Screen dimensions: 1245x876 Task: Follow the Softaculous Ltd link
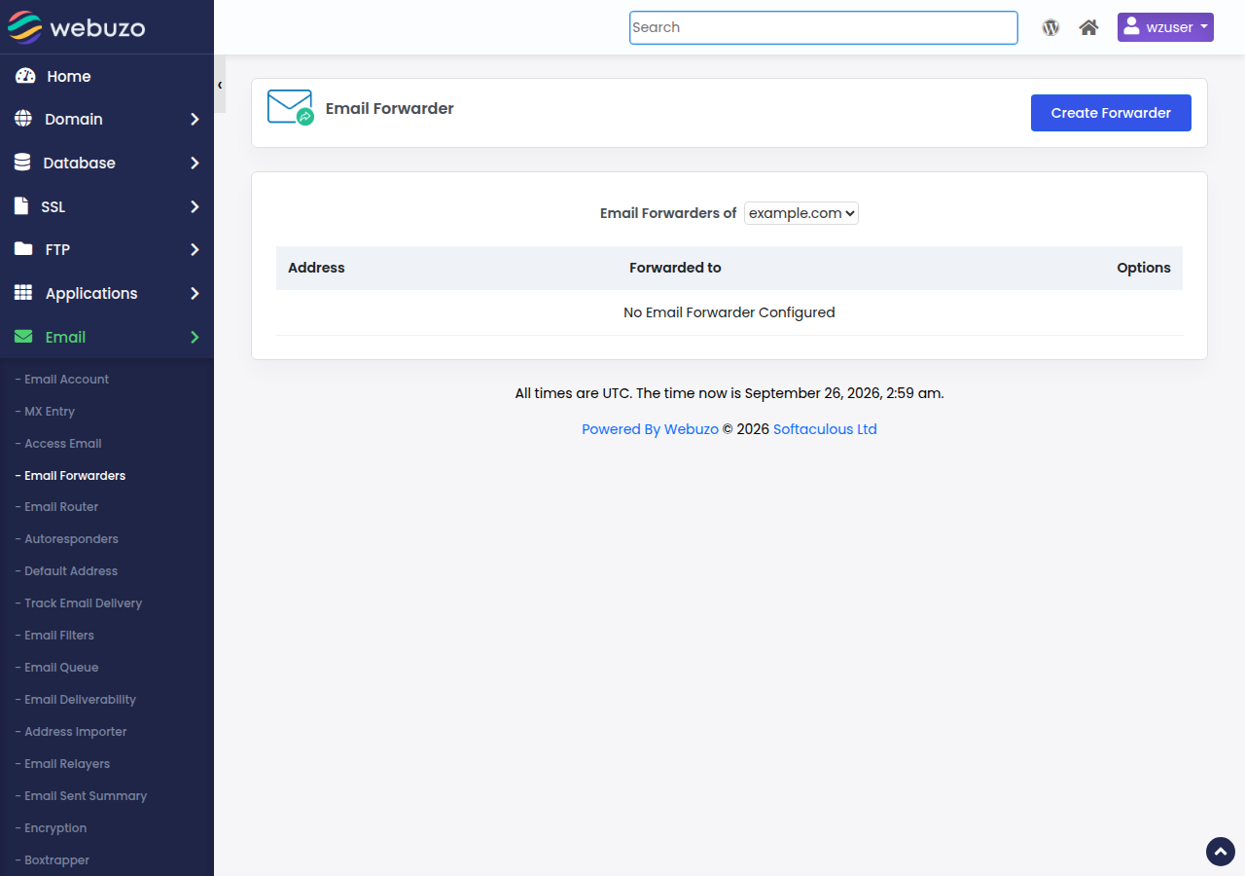[x=825, y=429]
